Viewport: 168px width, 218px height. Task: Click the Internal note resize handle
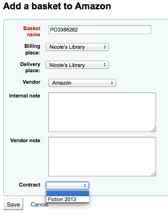[x=154, y=129]
